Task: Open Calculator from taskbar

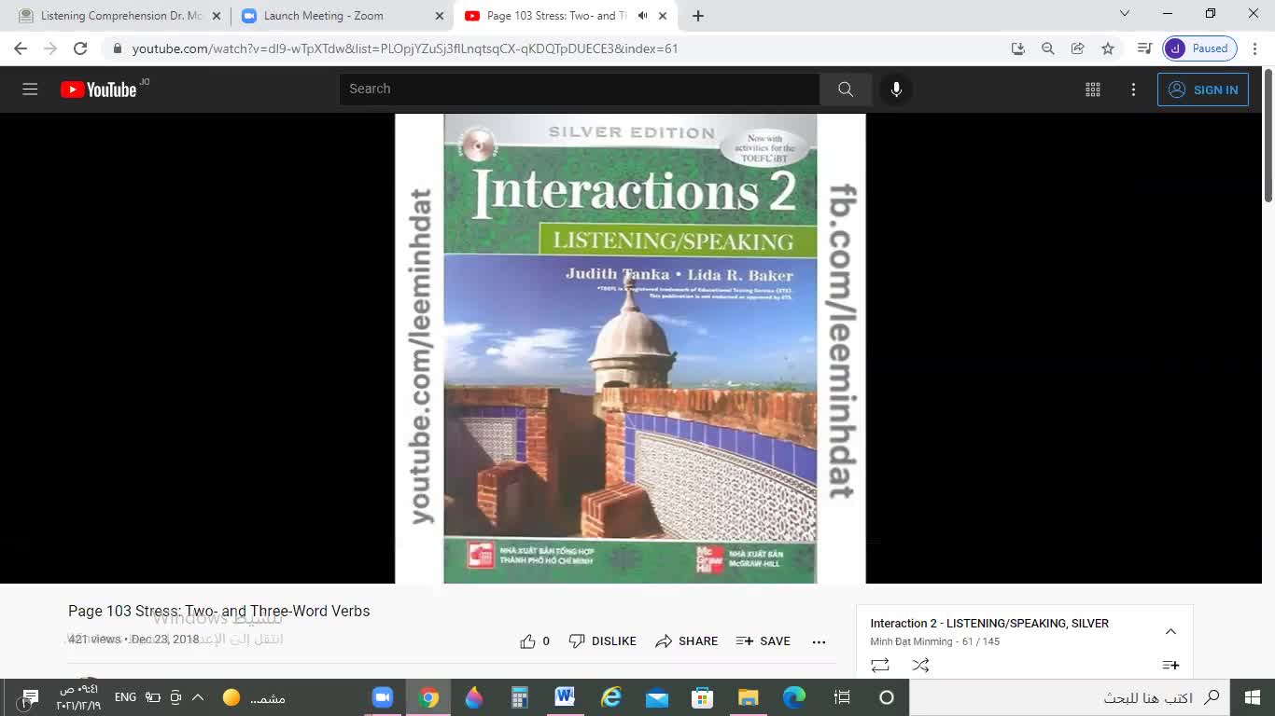Action: click(x=520, y=697)
